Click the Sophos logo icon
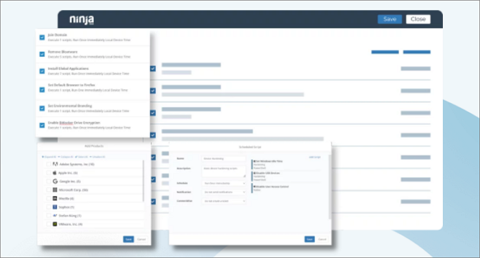Viewport: 480px width, 258px height. pyautogui.click(x=55, y=207)
